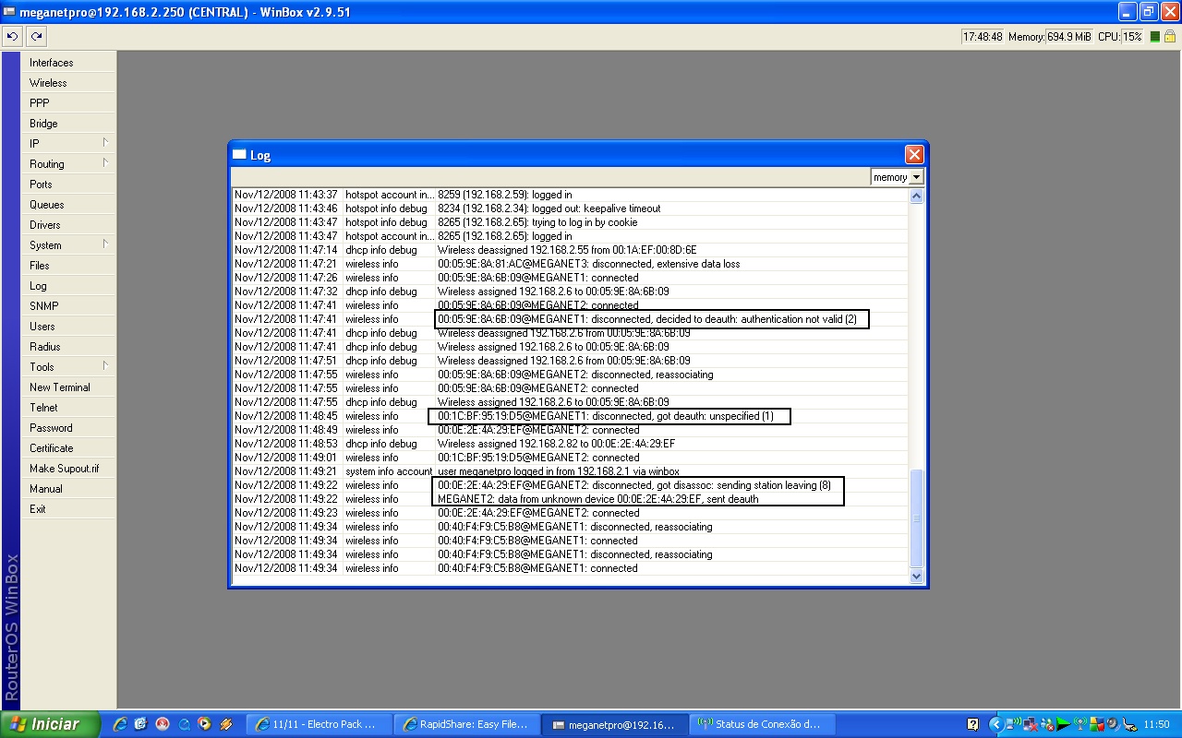Open Windows Media Player from Quick Launch

204,724
